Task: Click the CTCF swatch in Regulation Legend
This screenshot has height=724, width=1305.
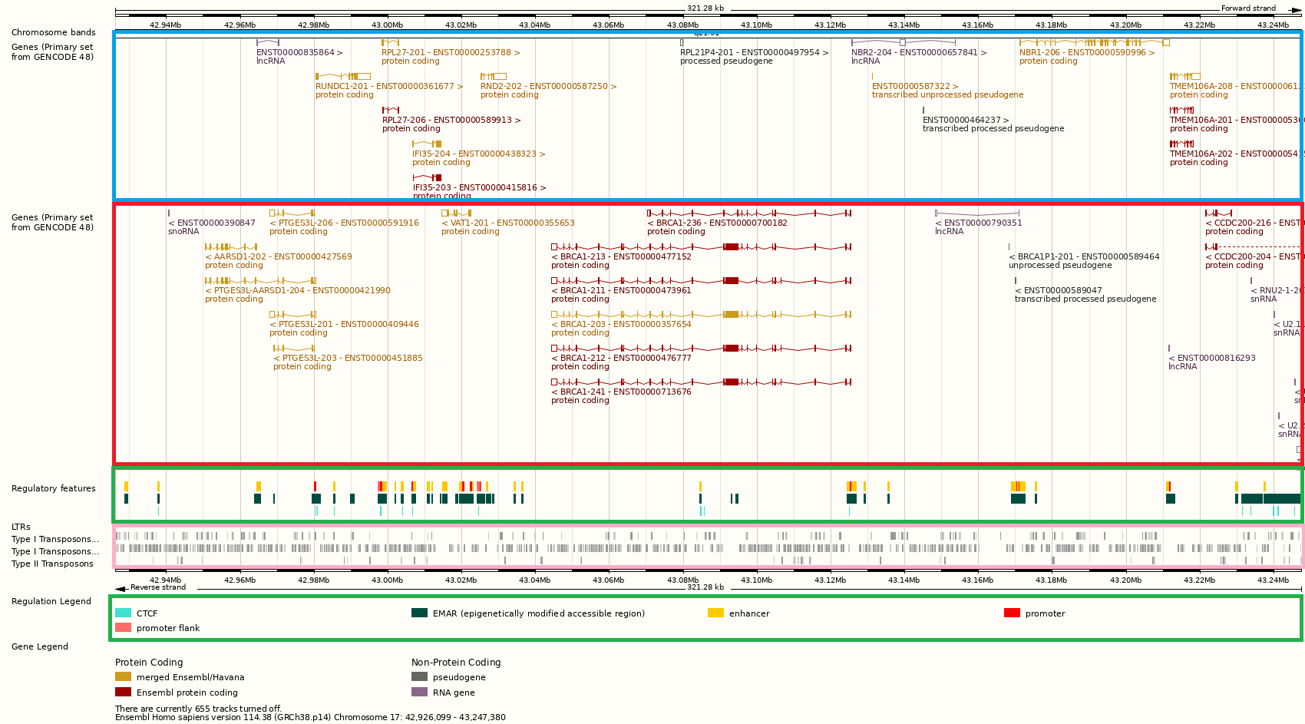Action: (x=123, y=613)
